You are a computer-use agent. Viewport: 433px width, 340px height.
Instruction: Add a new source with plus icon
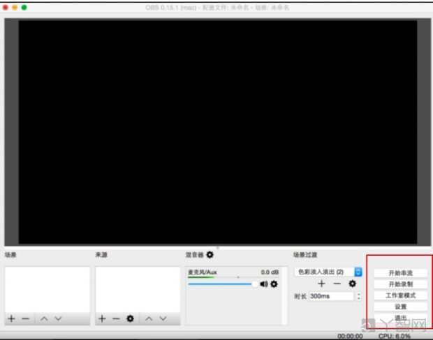[102, 319]
